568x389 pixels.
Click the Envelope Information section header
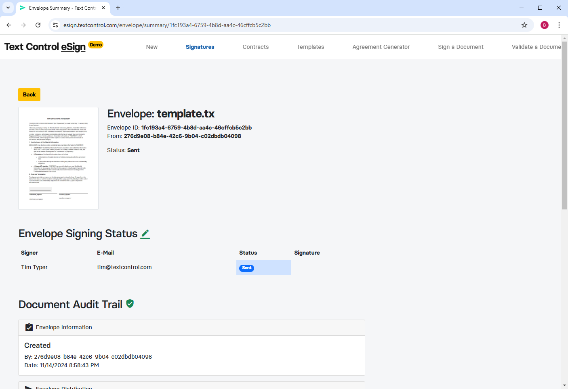tap(191, 327)
